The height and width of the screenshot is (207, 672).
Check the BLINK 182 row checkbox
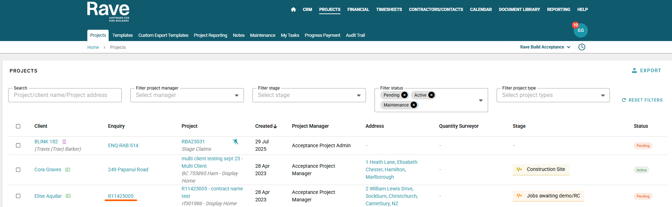click(18, 145)
